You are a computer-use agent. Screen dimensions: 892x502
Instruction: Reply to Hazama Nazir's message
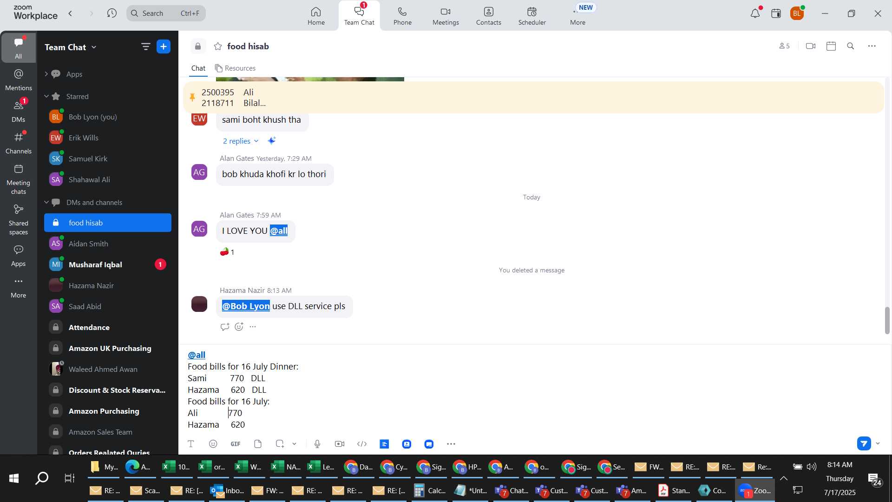(x=225, y=327)
